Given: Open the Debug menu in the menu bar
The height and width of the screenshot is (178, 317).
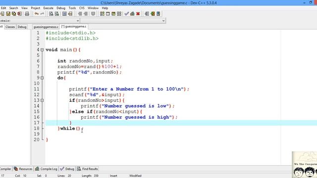Looking at the screenshot, I should coord(61,8).
